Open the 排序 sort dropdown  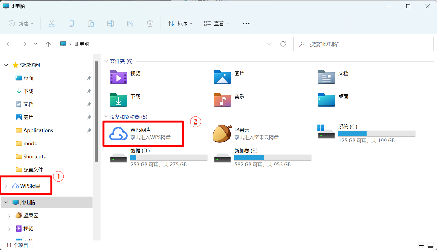pyautogui.click(x=180, y=23)
